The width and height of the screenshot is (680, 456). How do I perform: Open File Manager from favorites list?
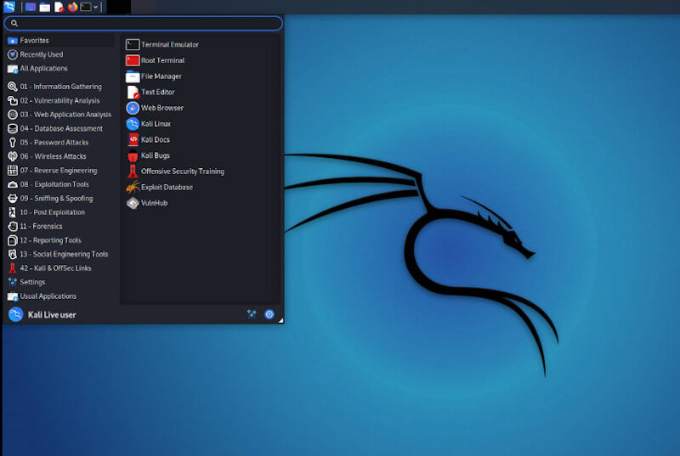pyautogui.click(x=201, y=76)
